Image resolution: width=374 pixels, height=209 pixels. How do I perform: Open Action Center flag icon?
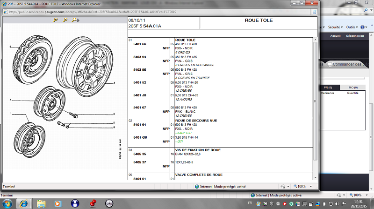(x=344, y=204)
